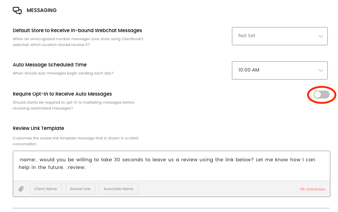Click the 'Review Link Template' label
338x212 pixels.
coord(38,128)
